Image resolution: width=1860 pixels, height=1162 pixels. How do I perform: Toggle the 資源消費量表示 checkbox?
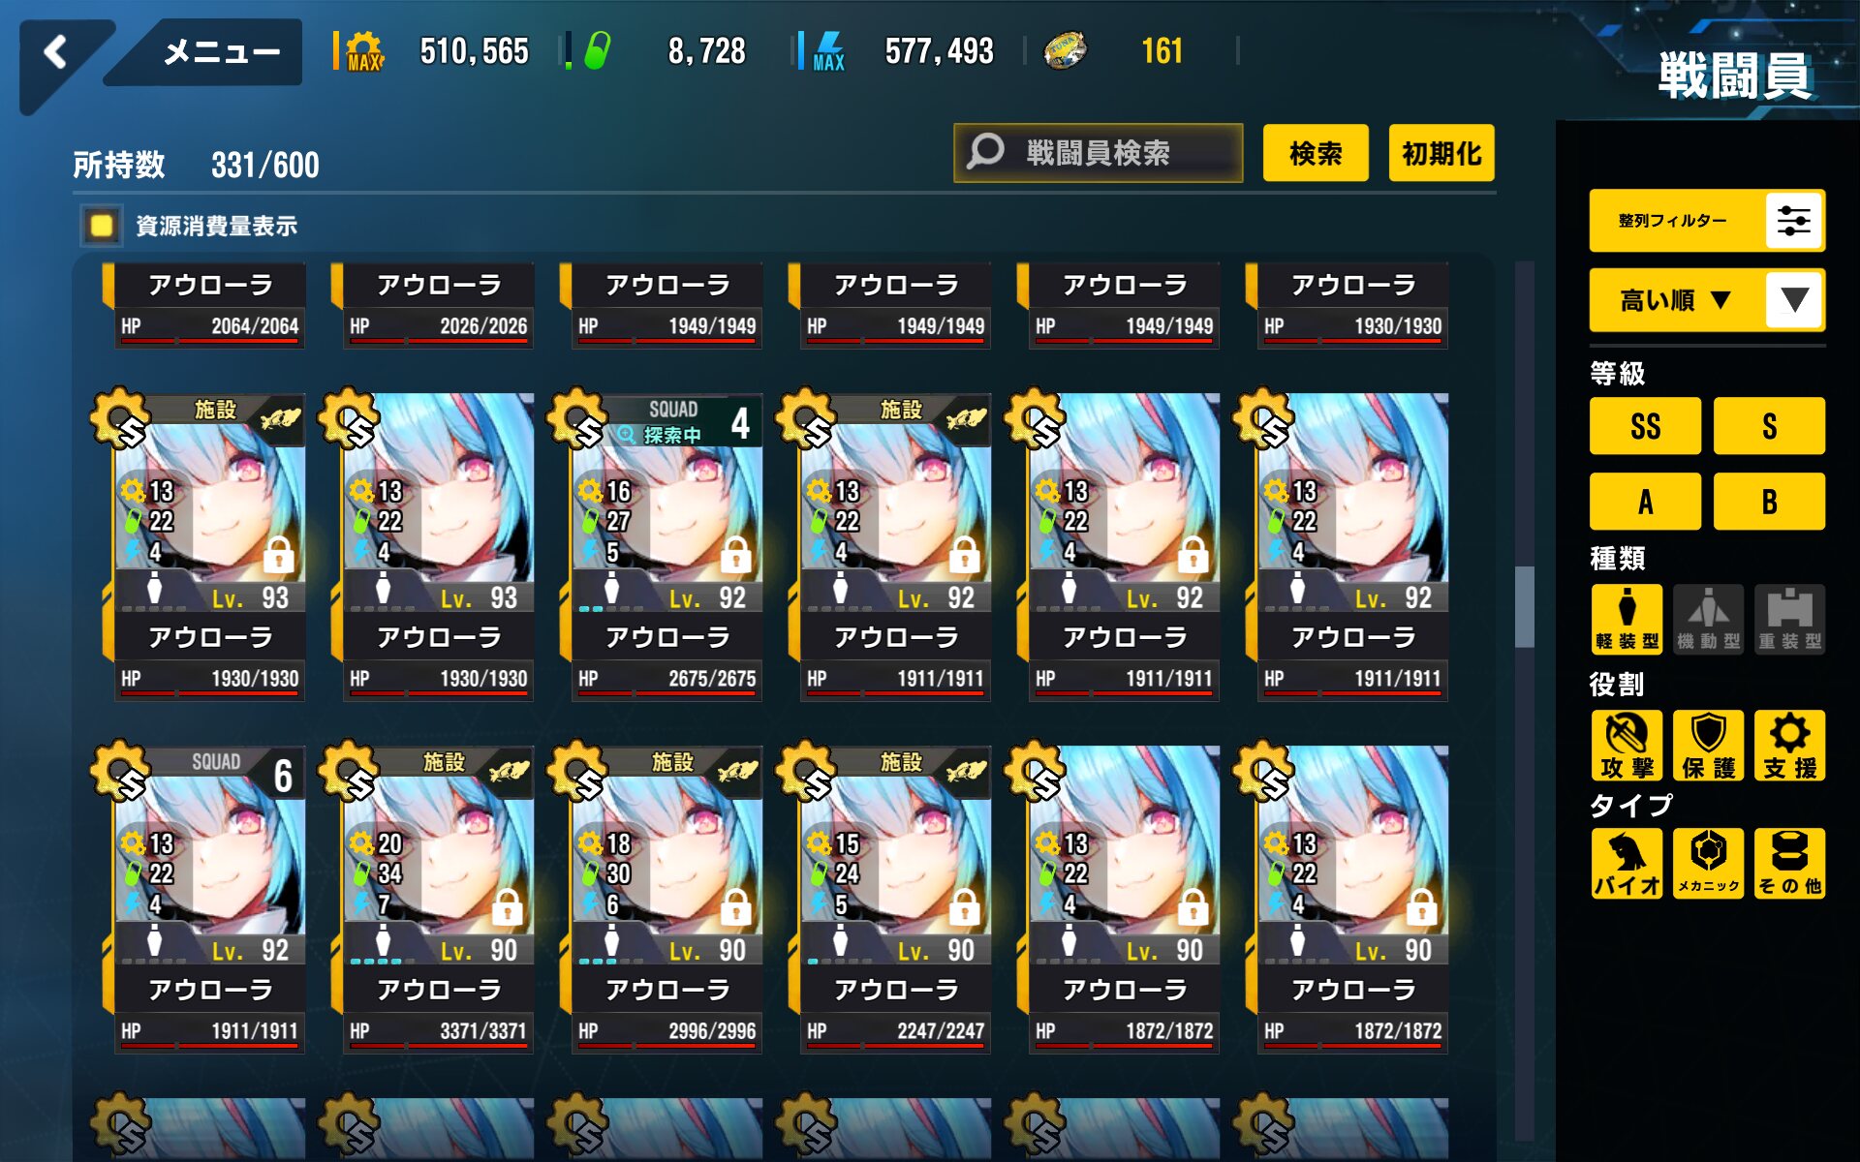pos(101,226)
